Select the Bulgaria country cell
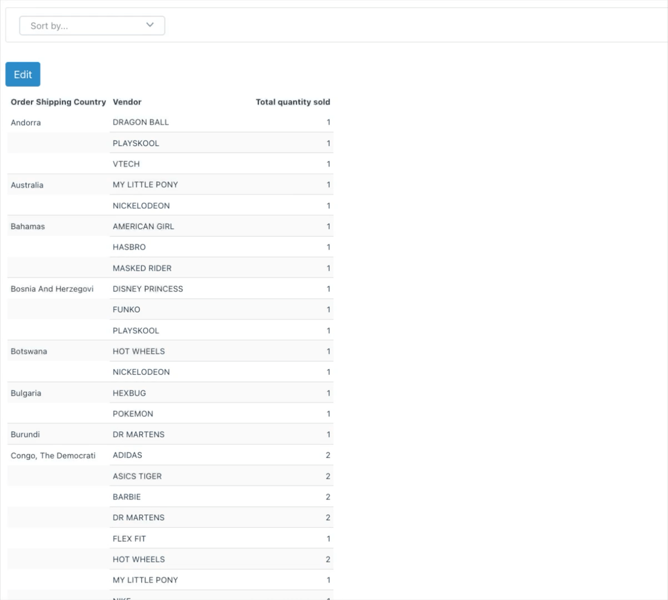This screenshot has height=600, width=668. (x=26, y=393)
